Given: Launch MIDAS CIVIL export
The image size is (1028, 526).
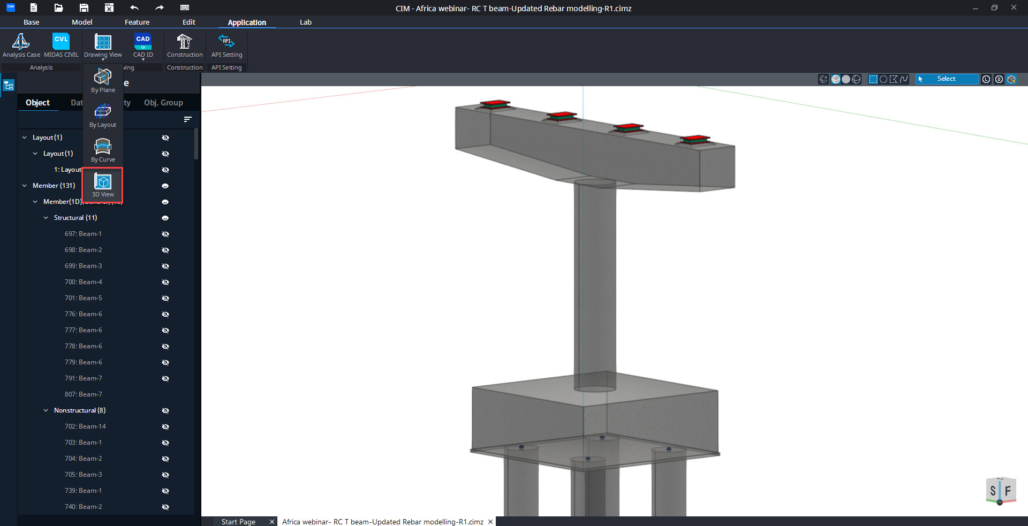Looking at the screenshot, I should 61,46.
